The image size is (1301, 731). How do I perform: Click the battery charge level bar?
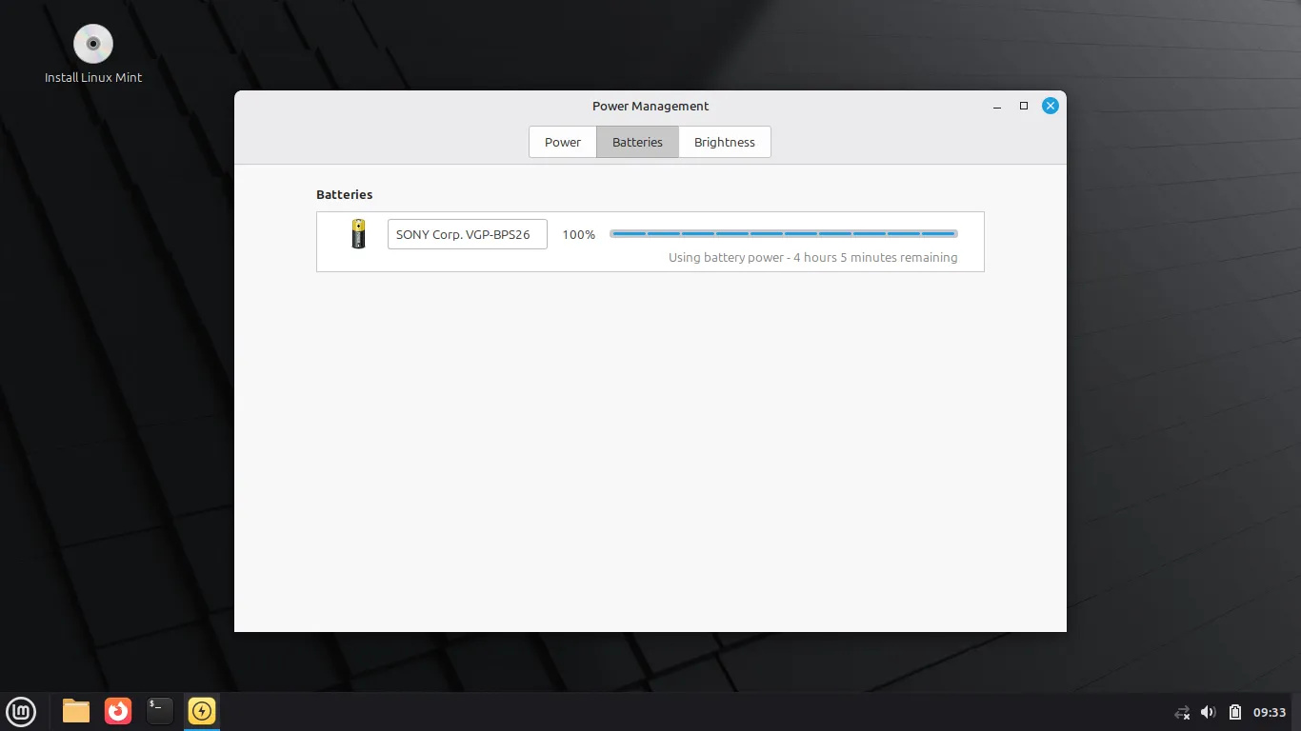point(783,233)
